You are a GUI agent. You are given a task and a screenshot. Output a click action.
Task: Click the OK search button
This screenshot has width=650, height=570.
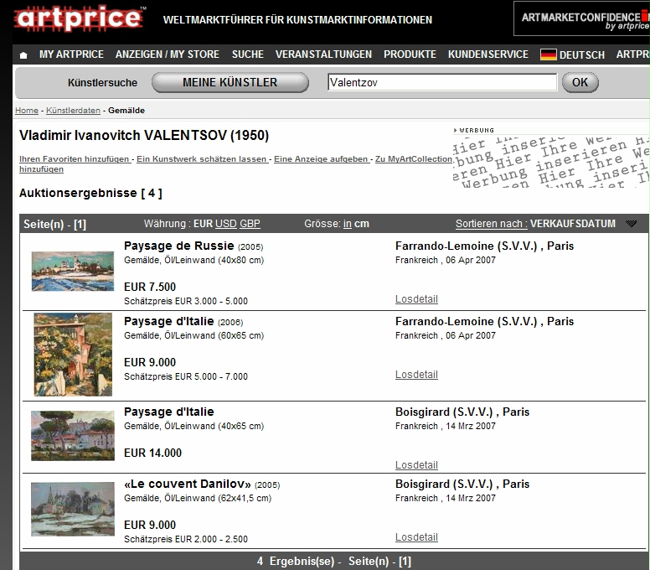pos(580,82)
